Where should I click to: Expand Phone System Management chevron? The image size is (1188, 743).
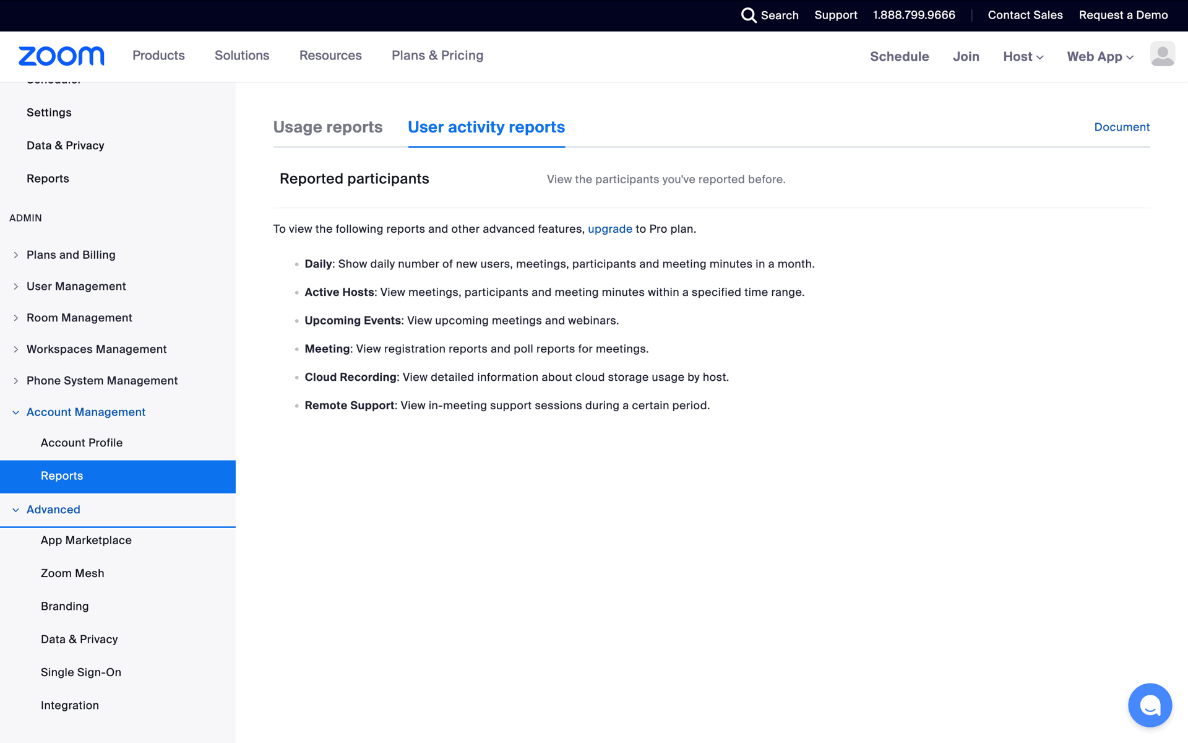point(16,381)
